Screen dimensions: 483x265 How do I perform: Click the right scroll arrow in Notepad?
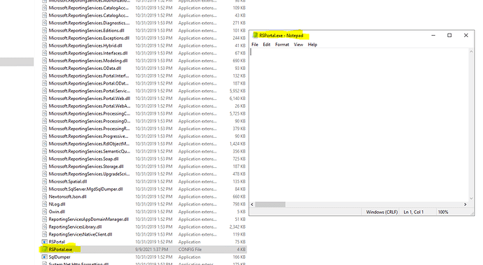tap(465, 204)
